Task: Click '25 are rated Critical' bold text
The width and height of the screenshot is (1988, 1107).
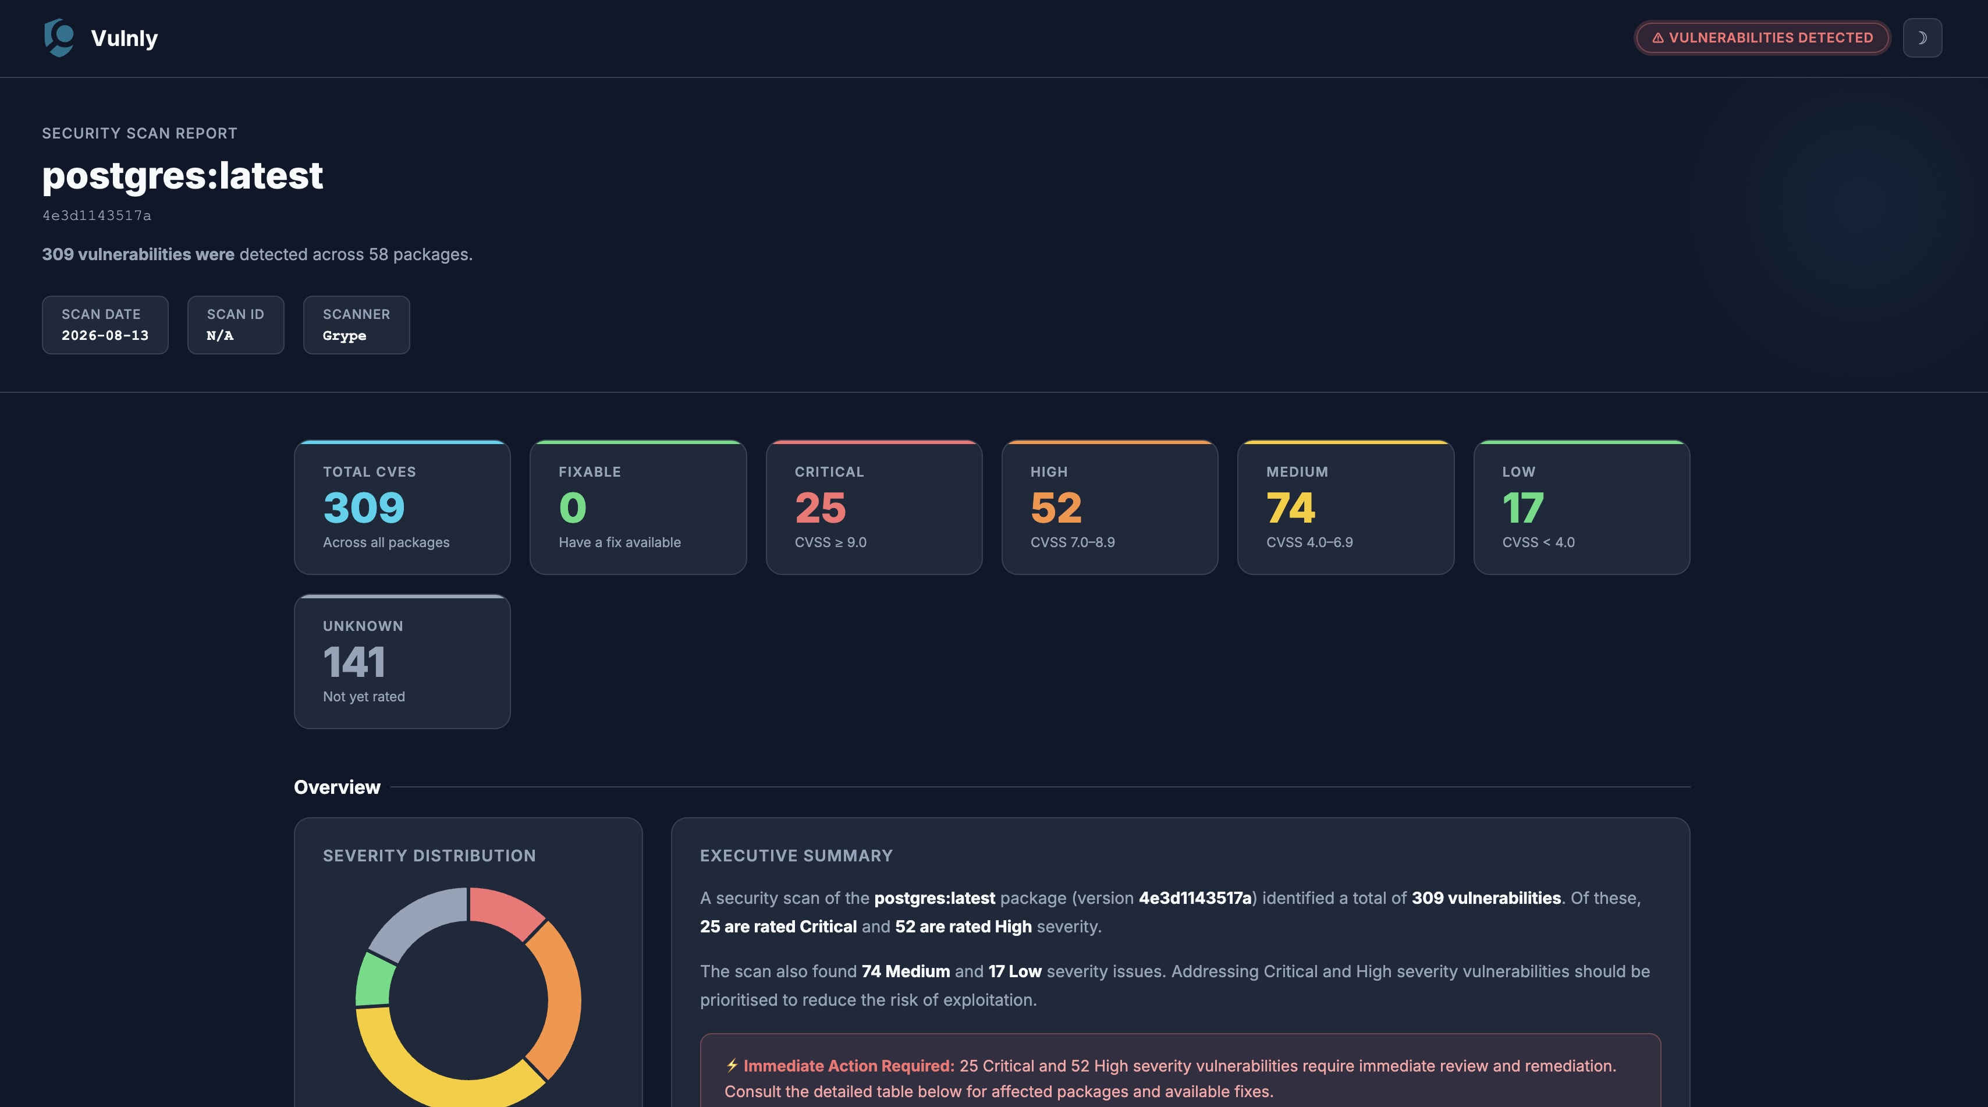Action: [778, 927]
